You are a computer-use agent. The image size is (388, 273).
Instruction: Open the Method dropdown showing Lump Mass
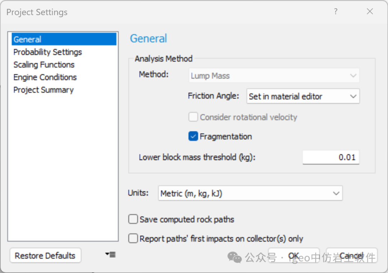click(x=274, y=76)
